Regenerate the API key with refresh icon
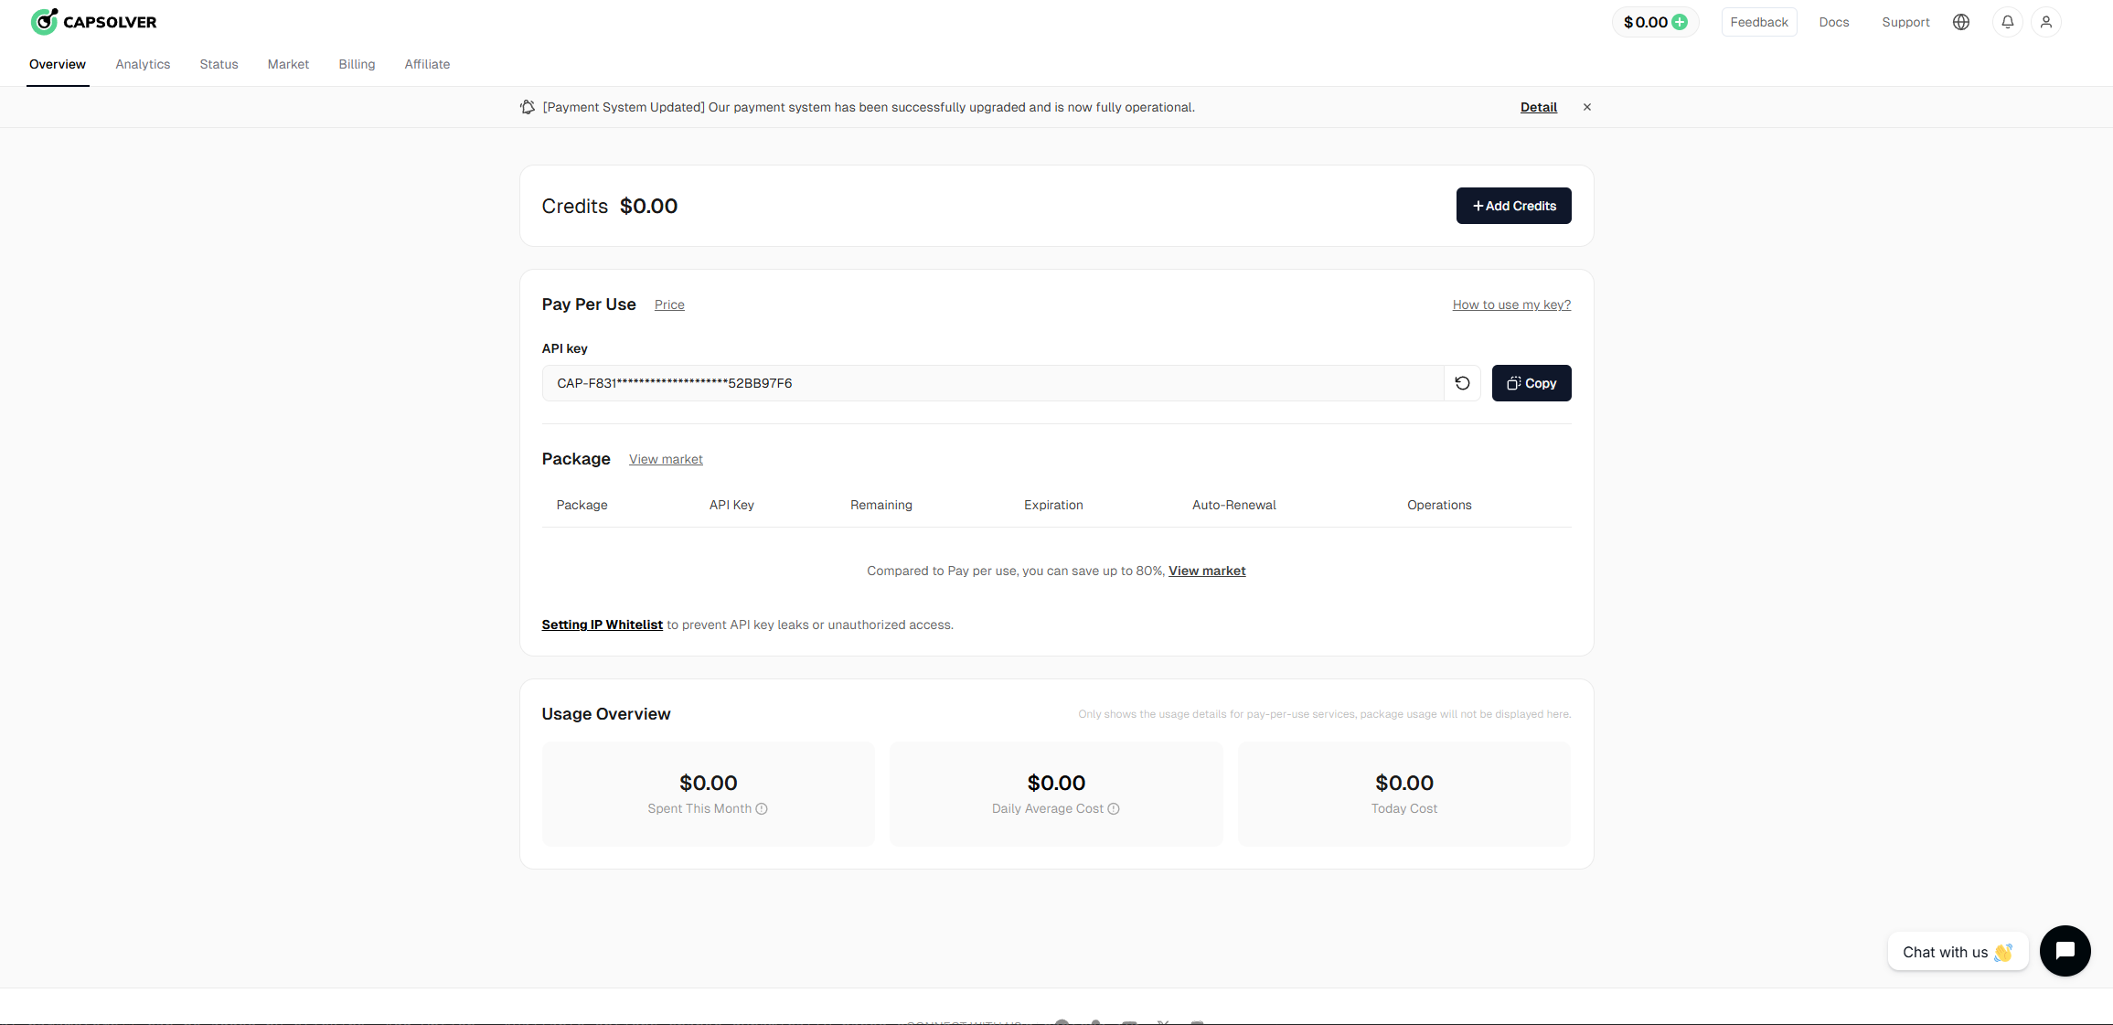This screenshot has width=2113, height=1025. click(1462, 383)
